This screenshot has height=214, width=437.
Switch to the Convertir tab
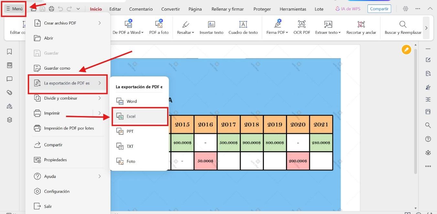(170, 9)
